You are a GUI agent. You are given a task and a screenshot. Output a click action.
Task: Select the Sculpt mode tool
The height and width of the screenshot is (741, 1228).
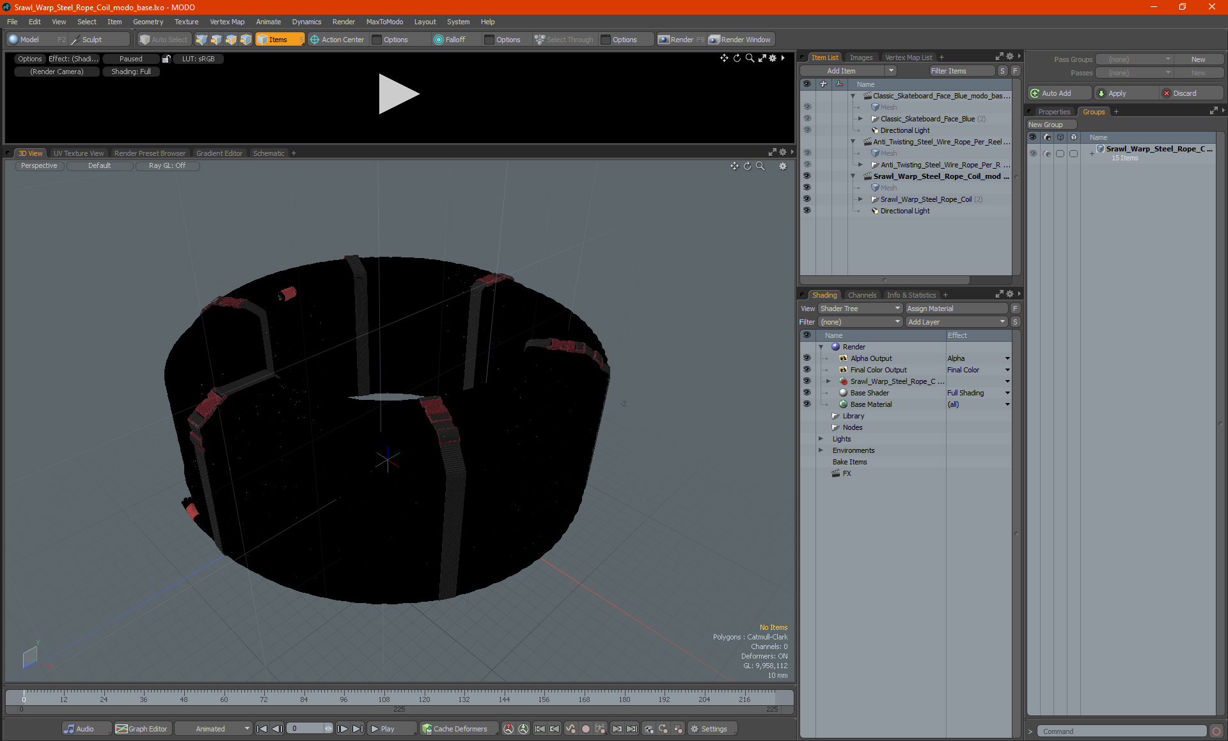91,40
